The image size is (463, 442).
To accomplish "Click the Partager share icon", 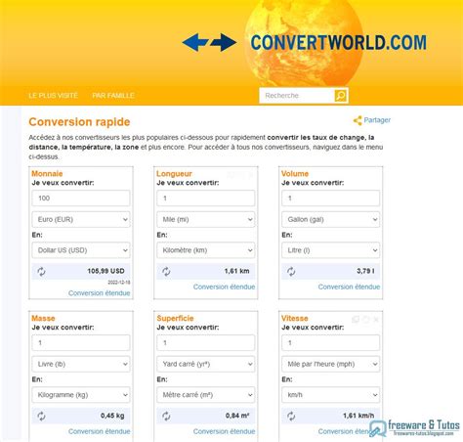I will pos(358,120).
